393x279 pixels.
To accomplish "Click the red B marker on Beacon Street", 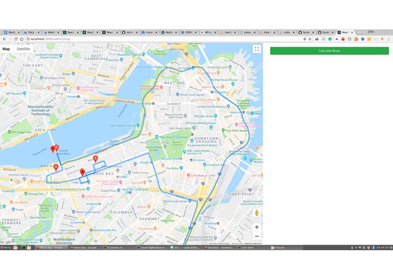I will pos(95,159).
